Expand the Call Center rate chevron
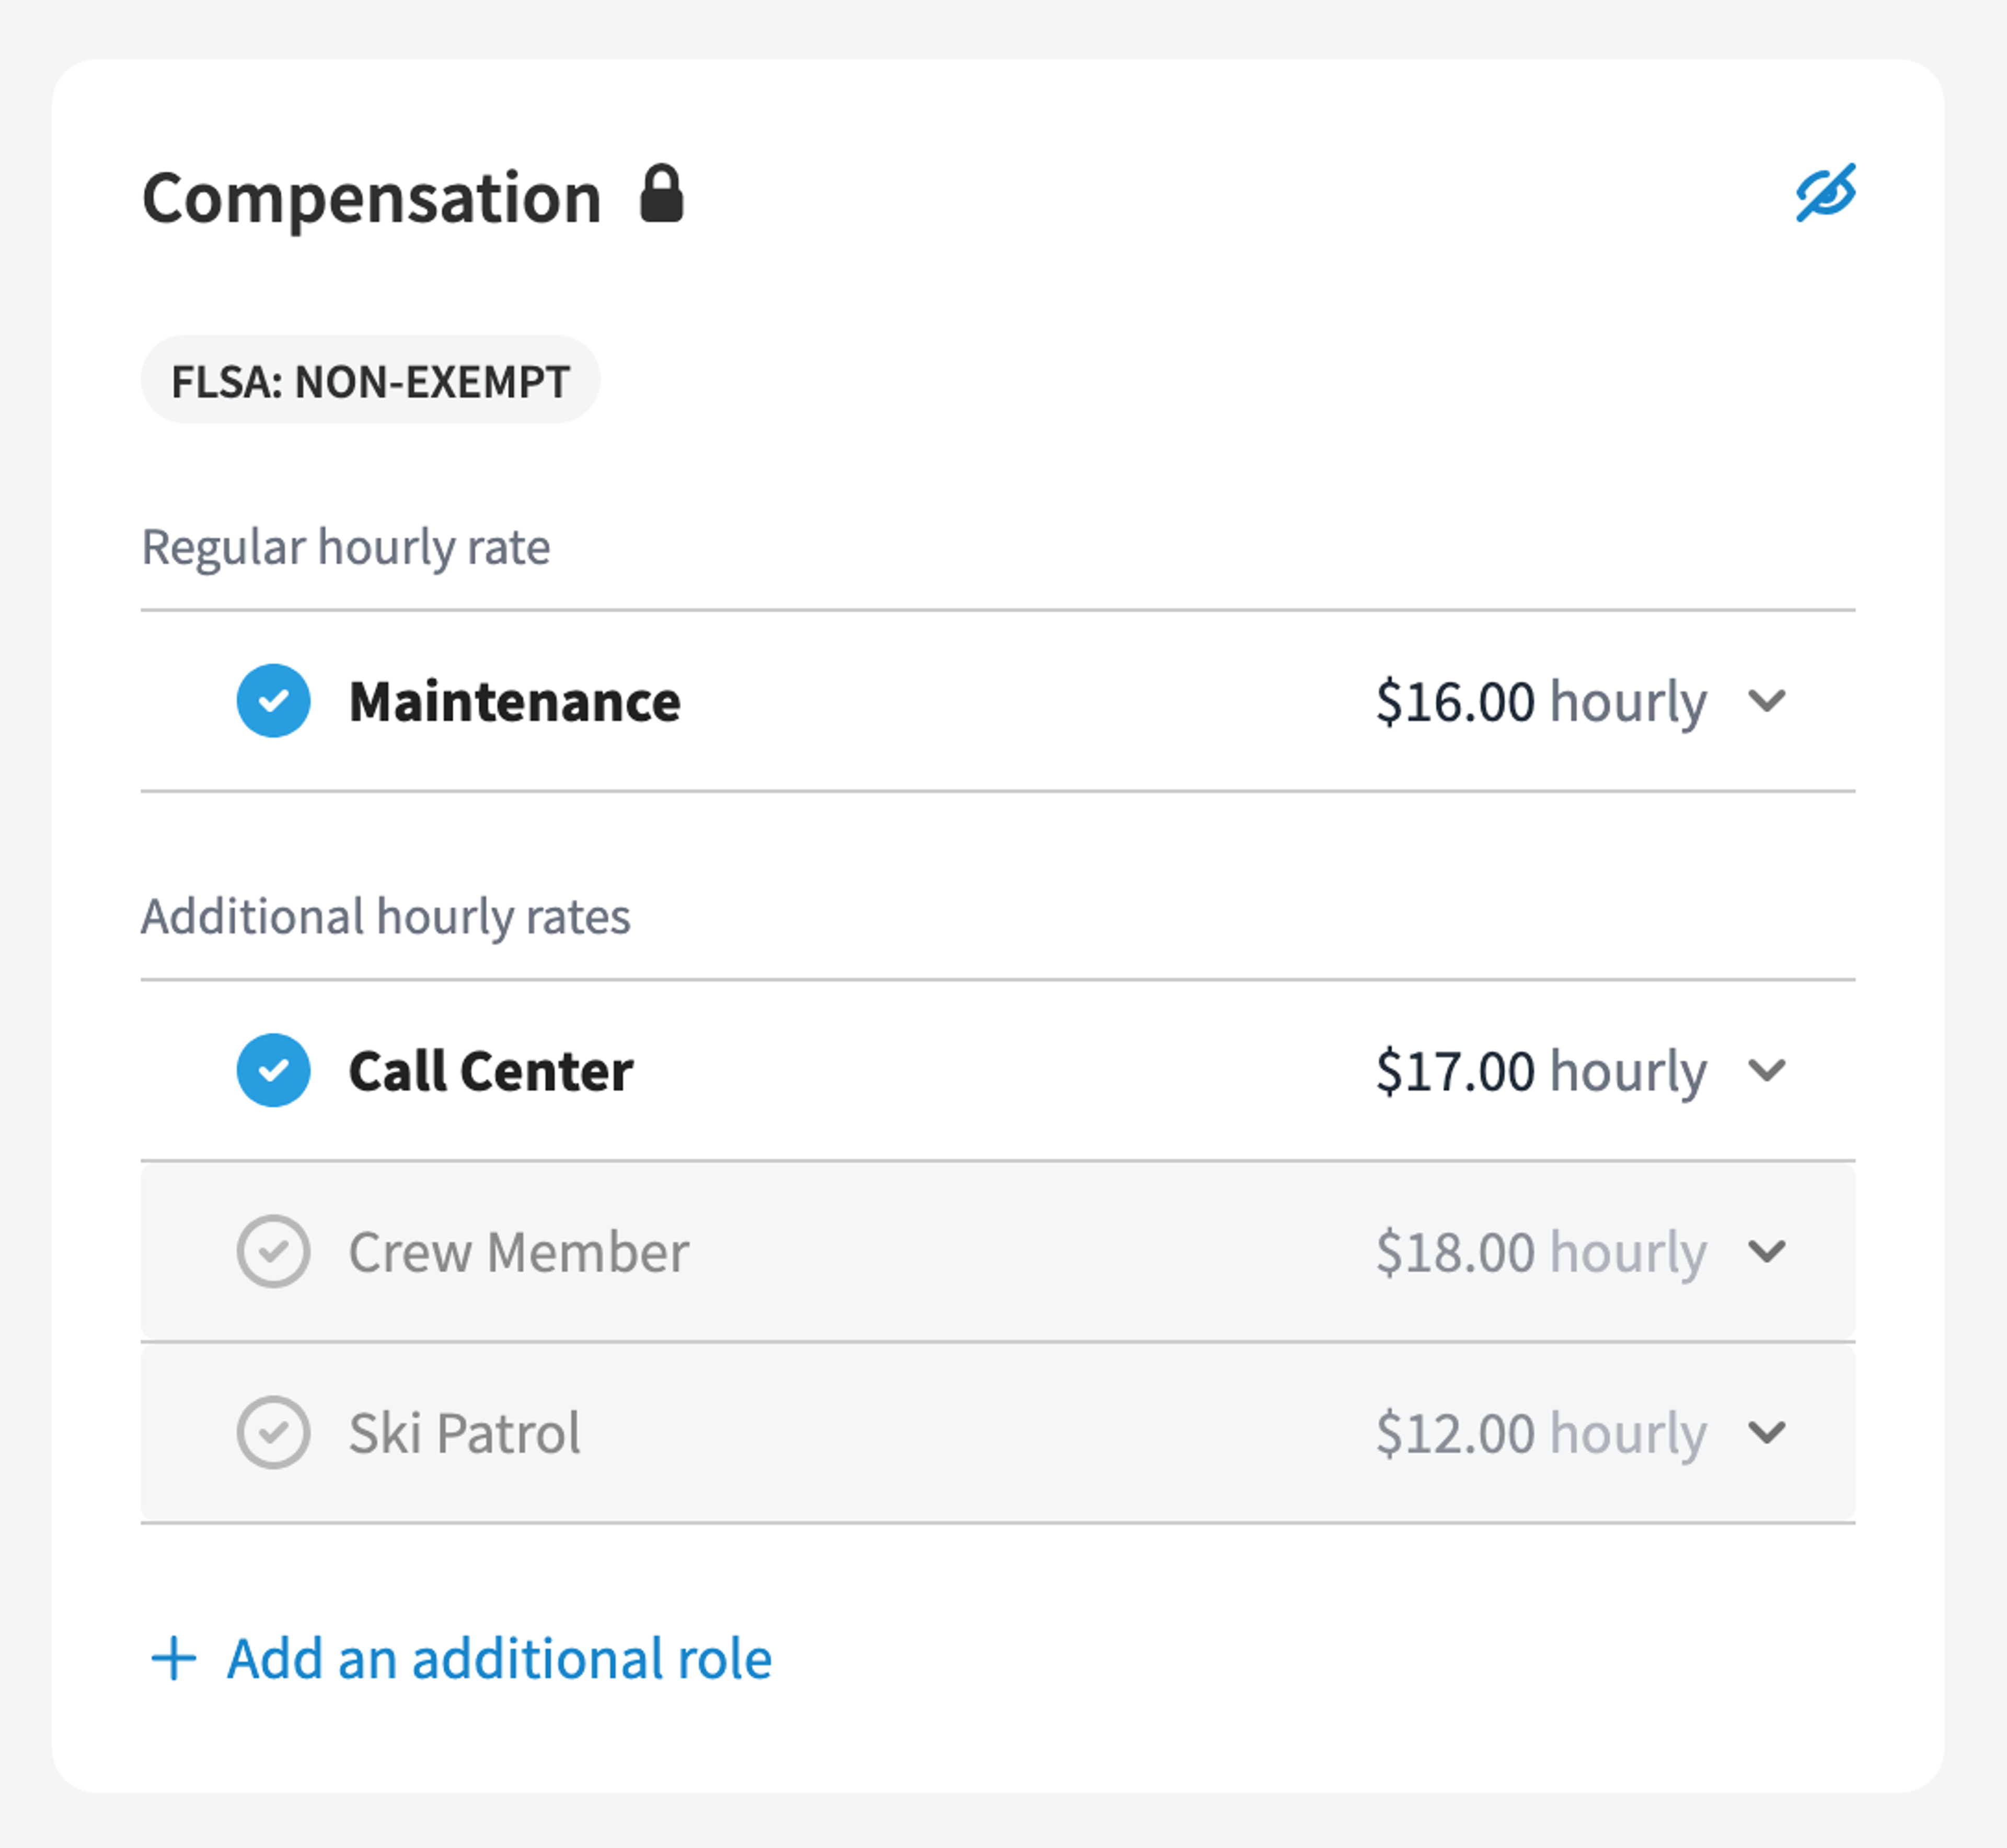 1767,1070
